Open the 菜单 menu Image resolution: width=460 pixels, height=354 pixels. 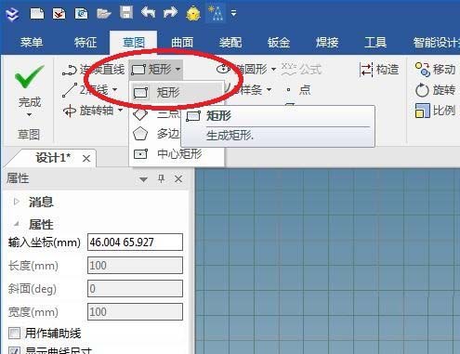[x=32, y=42]
